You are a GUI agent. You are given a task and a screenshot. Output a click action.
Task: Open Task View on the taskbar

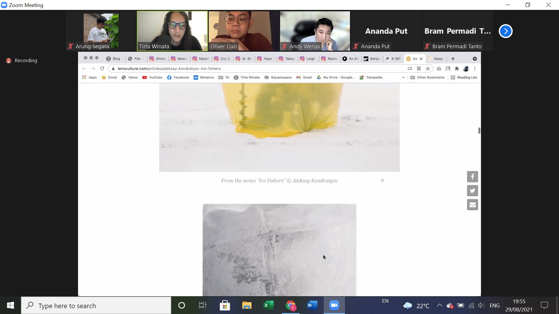coord(203,305)
